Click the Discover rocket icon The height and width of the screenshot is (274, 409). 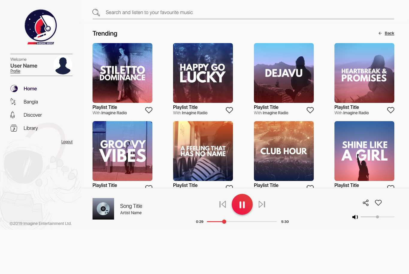pos(13,115)
